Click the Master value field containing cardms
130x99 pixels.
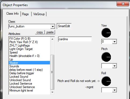pyautogui.click(x=75, y=39)
